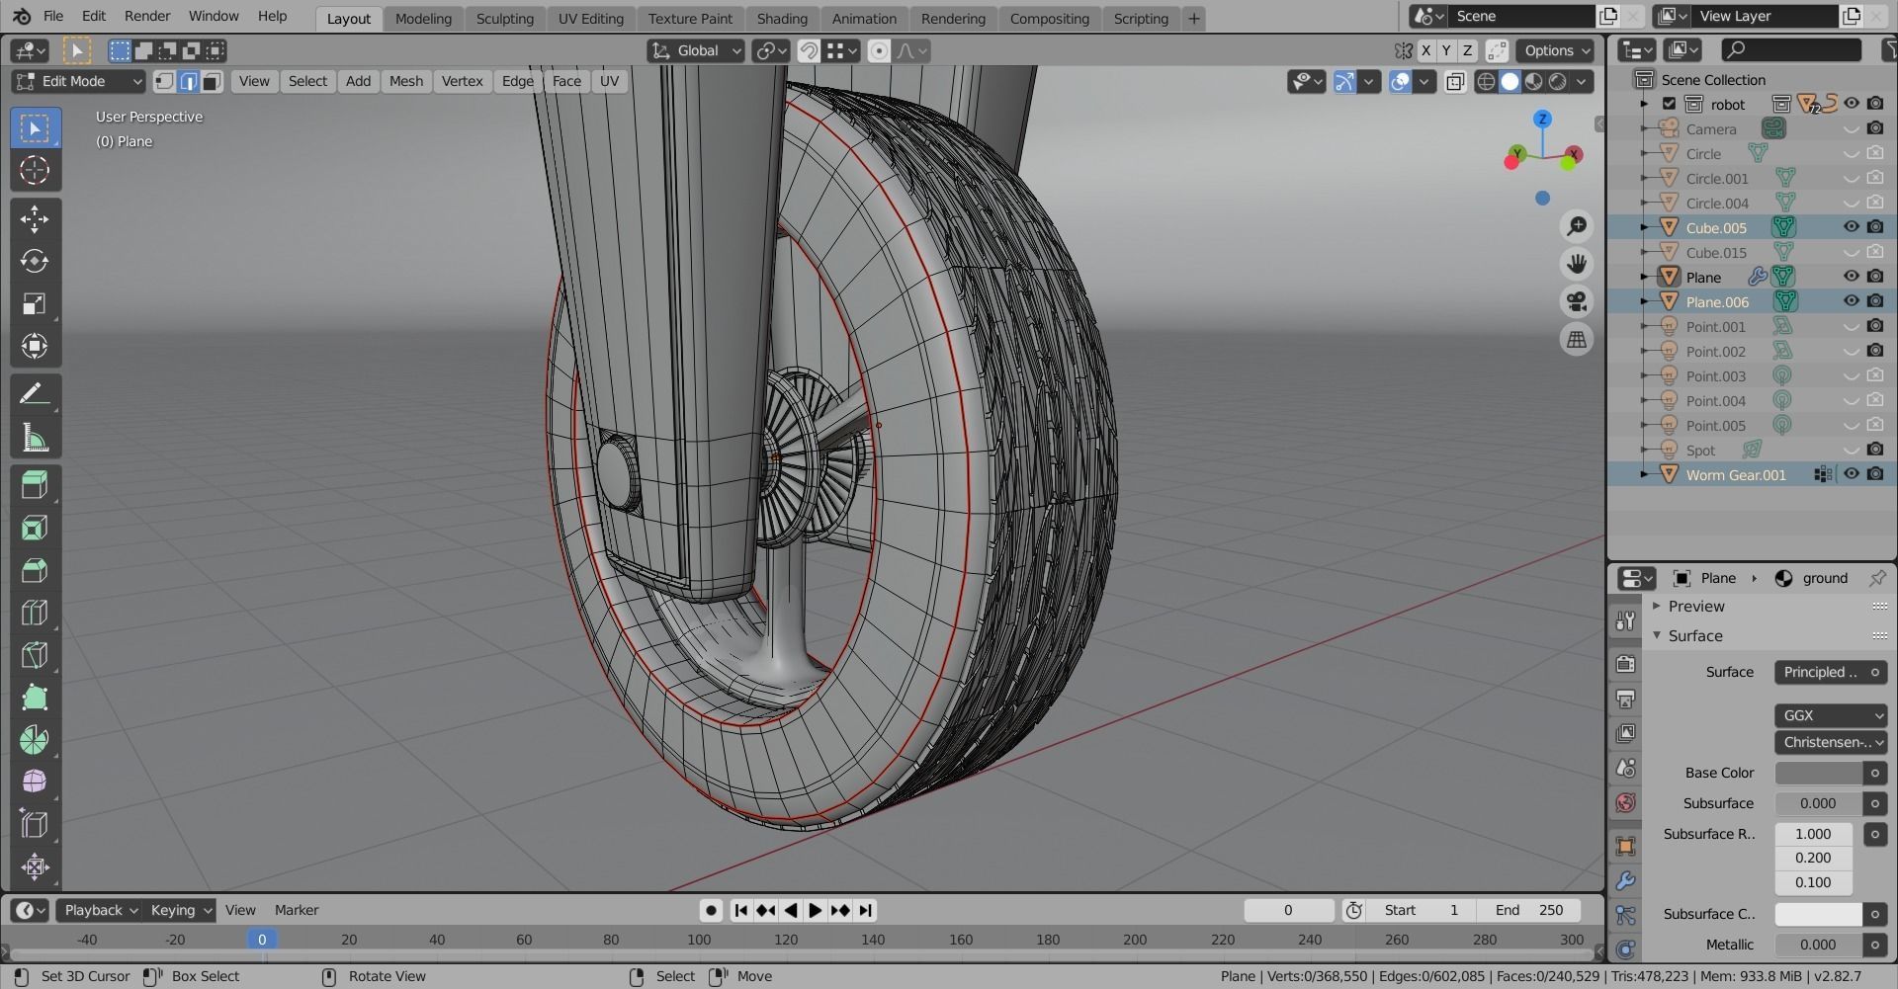Select the Extrude Region tool
Image resolution: width=1898 pixels, height=989 pixels.
coord(35,485)
